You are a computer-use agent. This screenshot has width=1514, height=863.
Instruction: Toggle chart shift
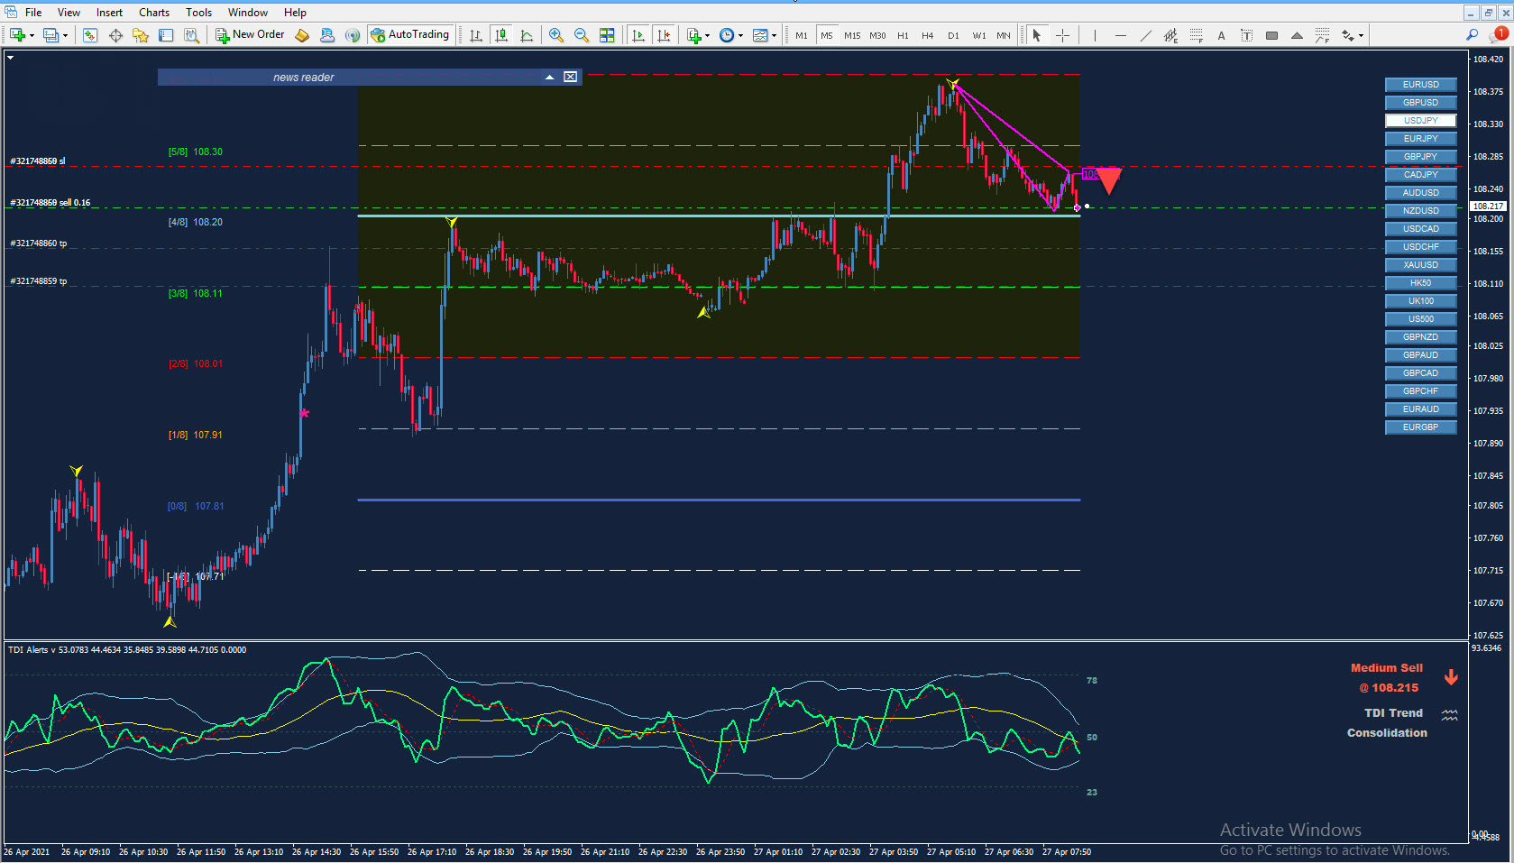(x=664, y=35)
